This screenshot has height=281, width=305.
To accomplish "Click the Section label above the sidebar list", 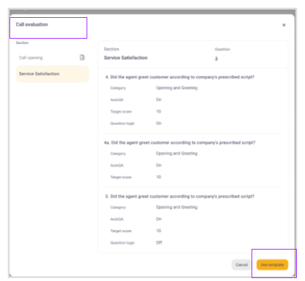I will [x=22, y=43].
